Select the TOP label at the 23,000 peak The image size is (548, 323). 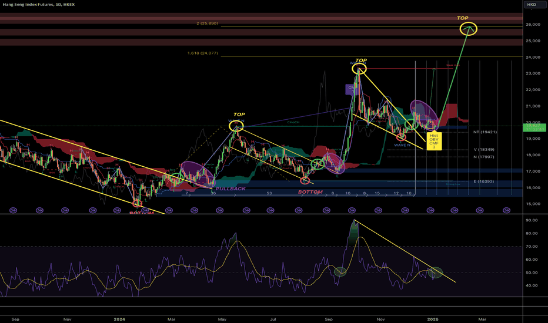(x=361, y=60)
